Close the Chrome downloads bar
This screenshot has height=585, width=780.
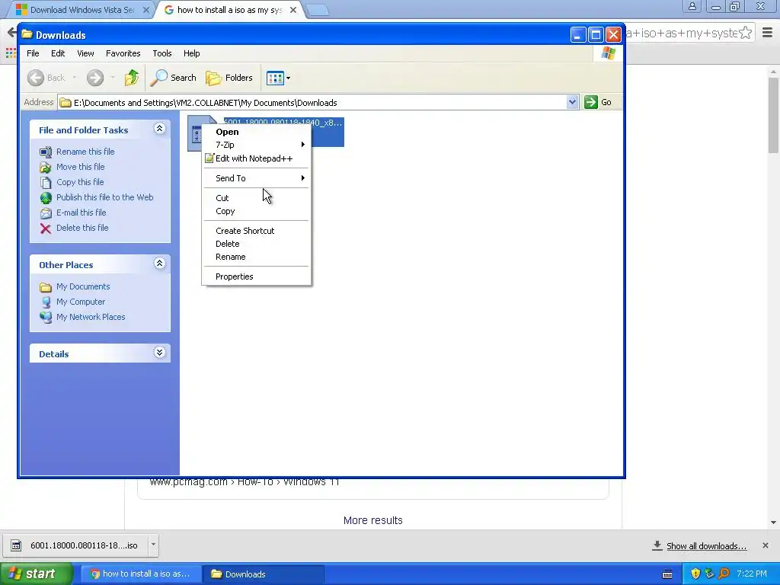[765, 545]
